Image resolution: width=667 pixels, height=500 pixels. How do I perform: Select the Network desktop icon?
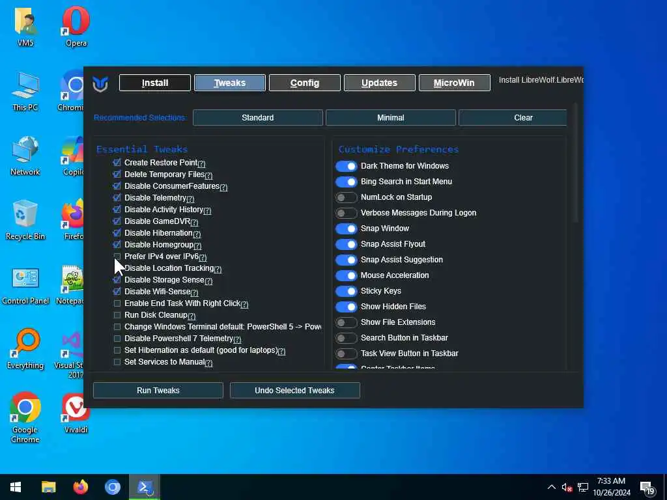tap(25, 156)
